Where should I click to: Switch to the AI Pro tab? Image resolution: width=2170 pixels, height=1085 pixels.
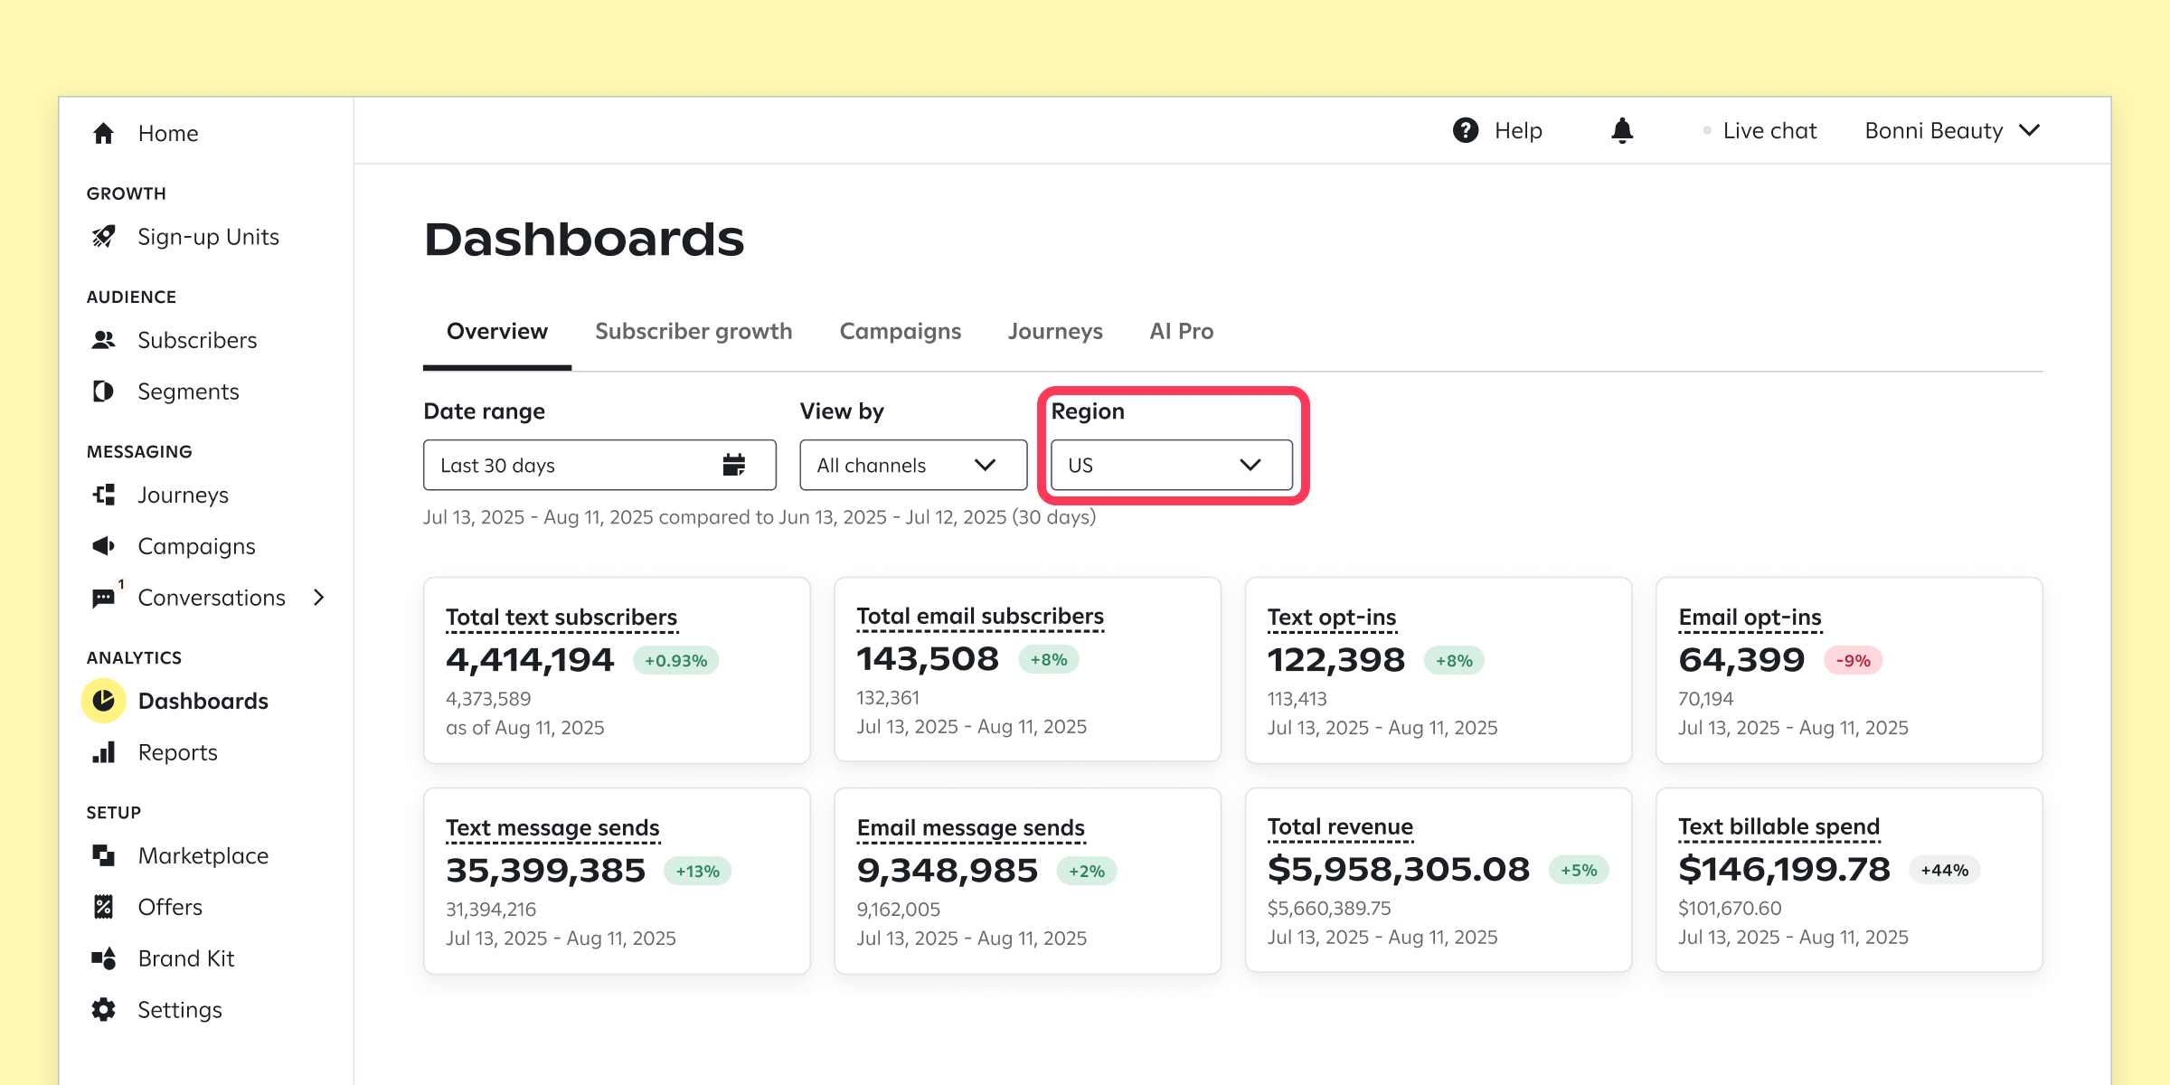1181,331
